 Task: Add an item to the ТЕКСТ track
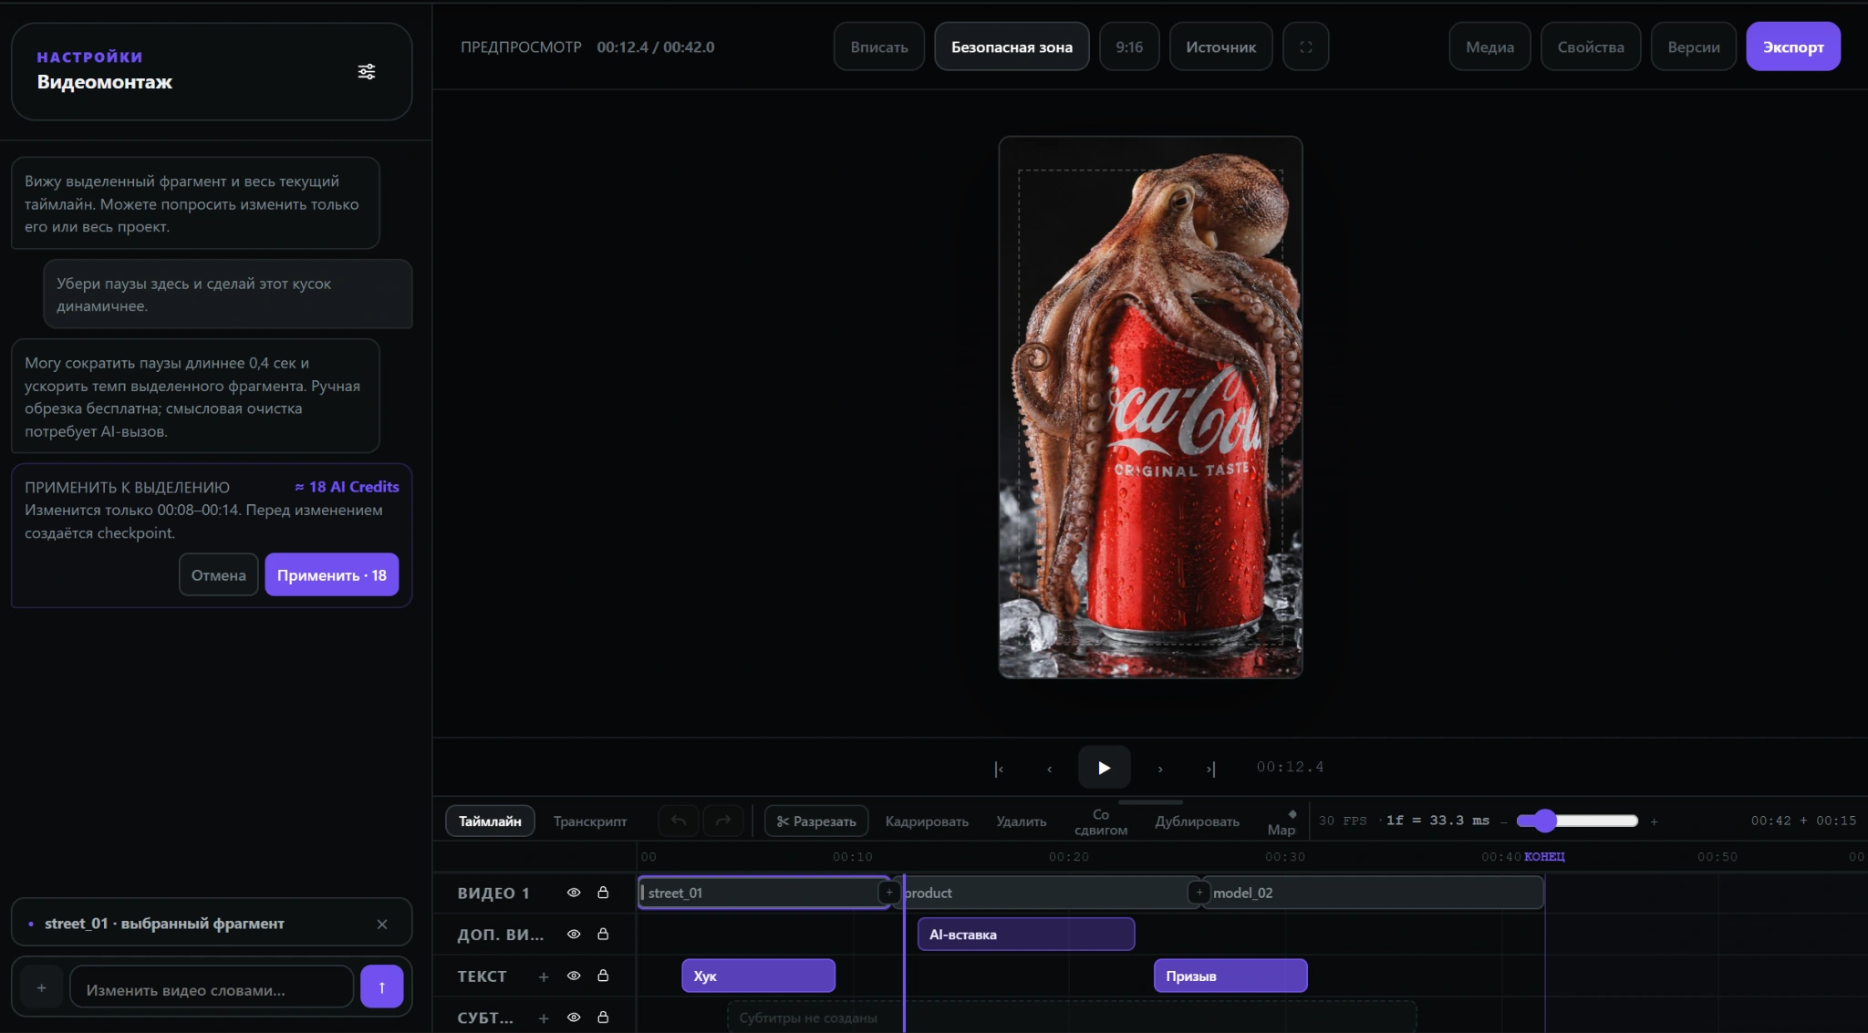pyautogui.click(x=544, y=976)
